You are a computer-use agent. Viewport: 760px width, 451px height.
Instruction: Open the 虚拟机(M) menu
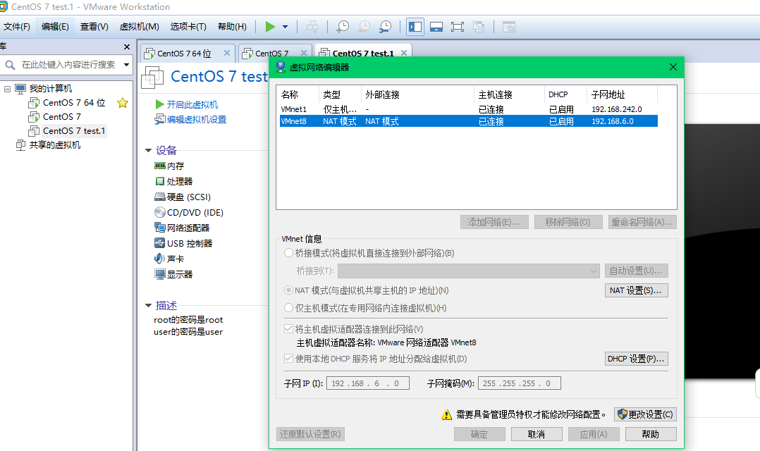pos(139,27)
